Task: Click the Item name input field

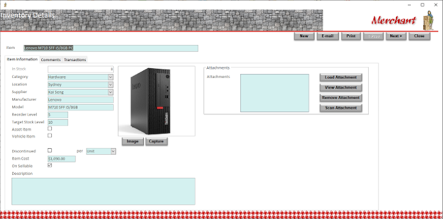Action: (111, 48)
